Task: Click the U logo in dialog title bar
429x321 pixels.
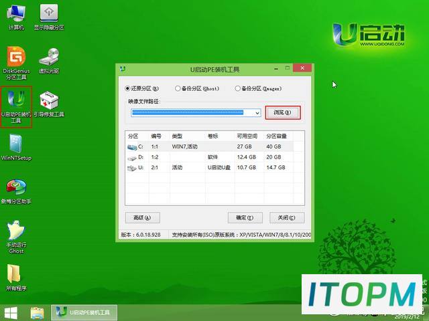Action: 123,69
